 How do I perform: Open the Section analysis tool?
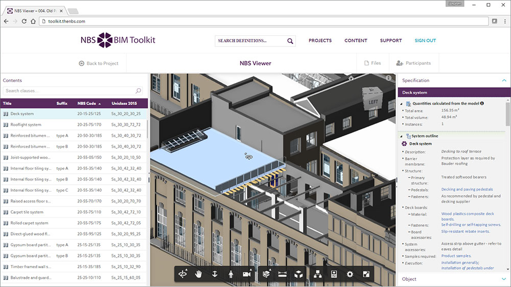pyautogui.click(x=267, y=274)
